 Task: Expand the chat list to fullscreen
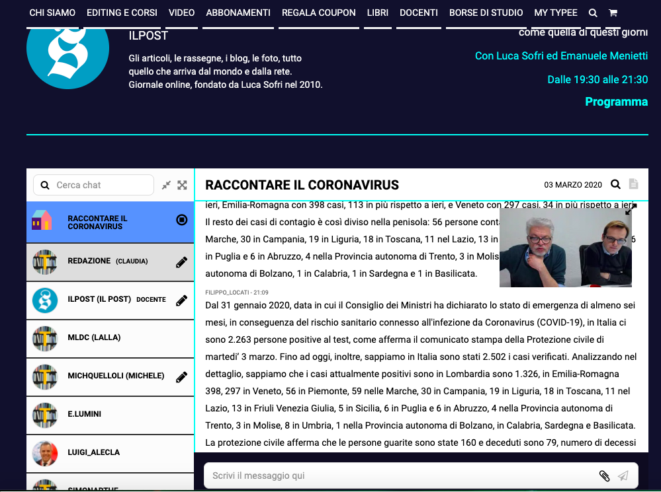pyautogui.click(x=182, y=186)
